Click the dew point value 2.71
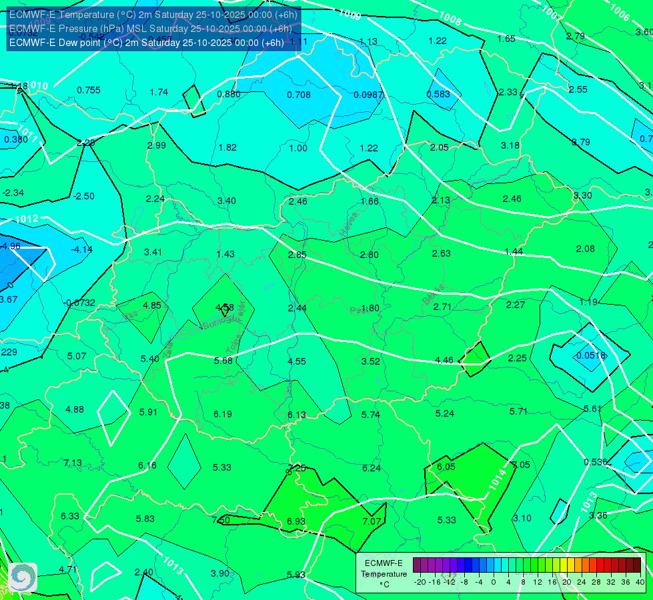The width and height of the screenshot is (653, 600). (x=442, y=307)
